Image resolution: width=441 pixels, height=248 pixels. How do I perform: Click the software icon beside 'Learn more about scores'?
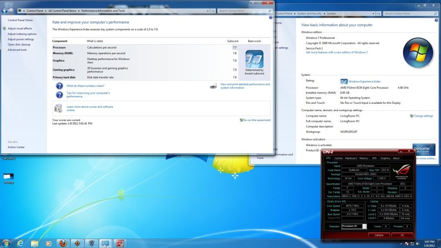click(x=59, y=108)
